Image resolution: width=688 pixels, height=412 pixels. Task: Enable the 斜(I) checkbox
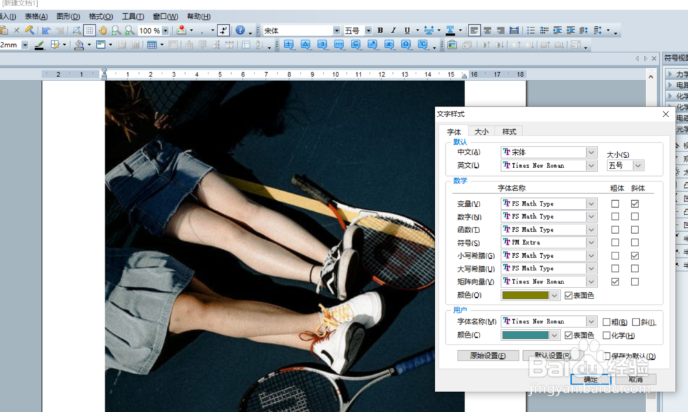point(636,322)
